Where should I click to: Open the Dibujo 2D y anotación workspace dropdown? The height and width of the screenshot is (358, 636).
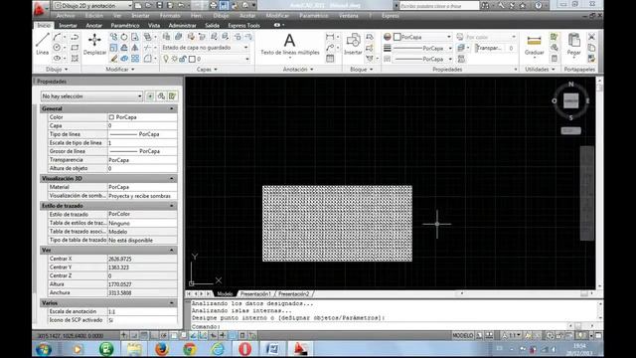coord(92,5)
